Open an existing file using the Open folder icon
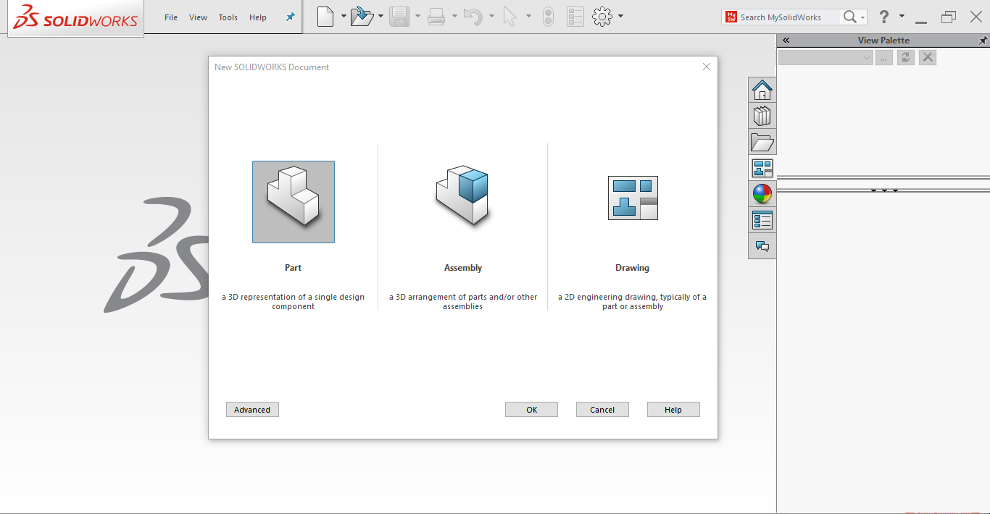This screenshot has width=990, height=514. click(362, 16)
